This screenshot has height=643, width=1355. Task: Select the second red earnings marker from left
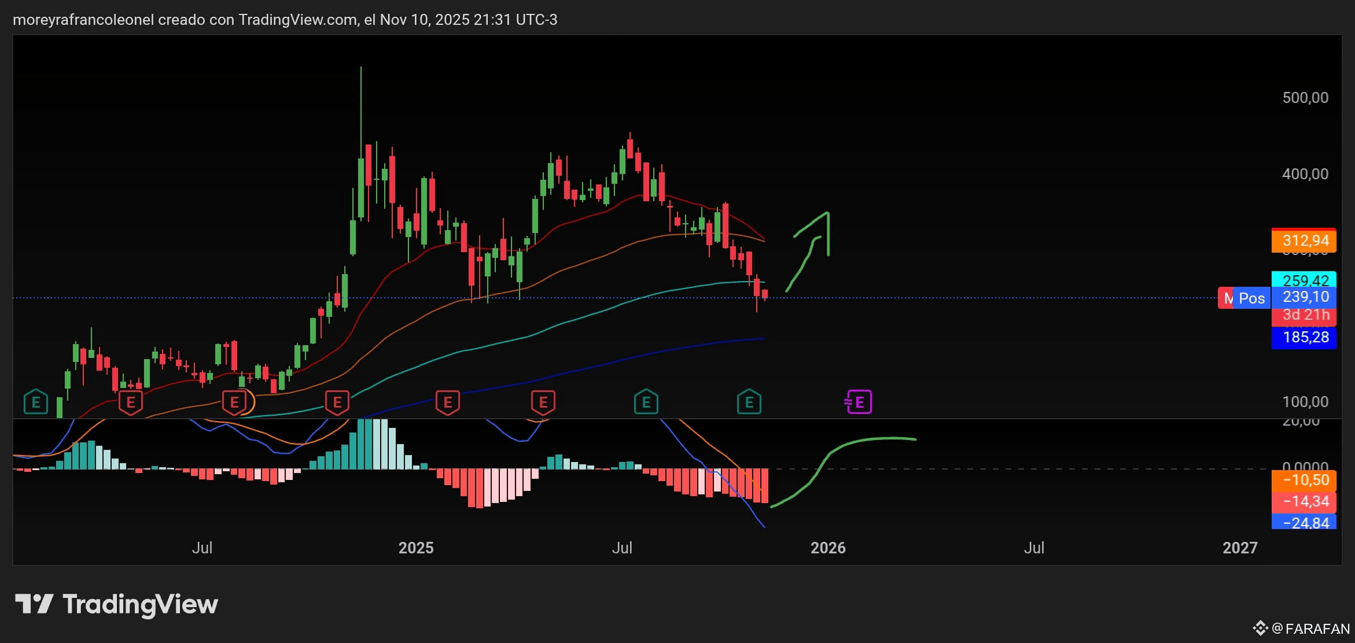pyautogui.click(x=234, y=402)
